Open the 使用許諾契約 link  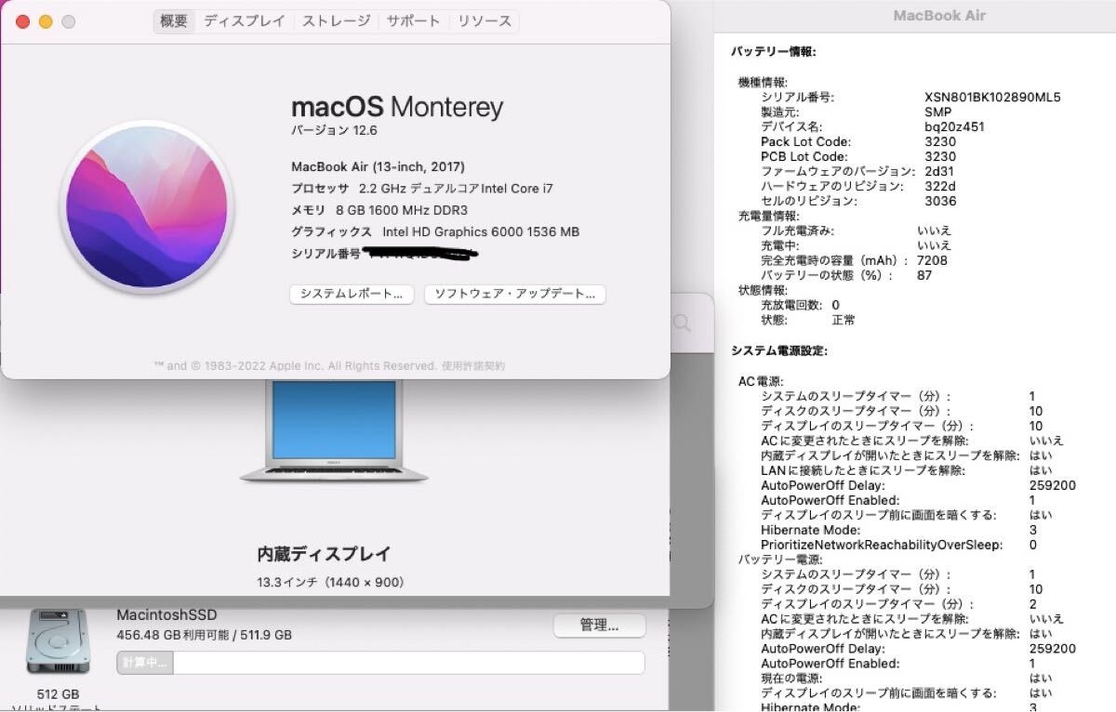(473, 366)
